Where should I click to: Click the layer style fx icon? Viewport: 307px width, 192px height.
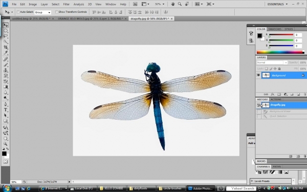(272, 94)
